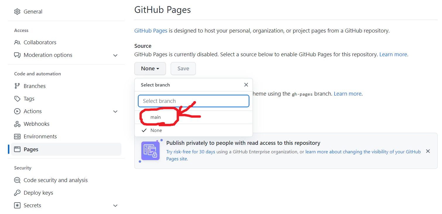Viewport: 442px width, 214px height.
Task: Click the Code security and analysis icon
Action: pyautogui.click(x=17, y=180)
